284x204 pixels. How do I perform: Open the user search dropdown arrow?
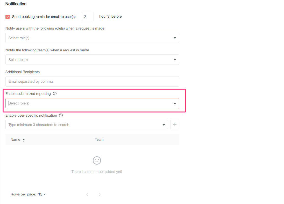(164, 125)
